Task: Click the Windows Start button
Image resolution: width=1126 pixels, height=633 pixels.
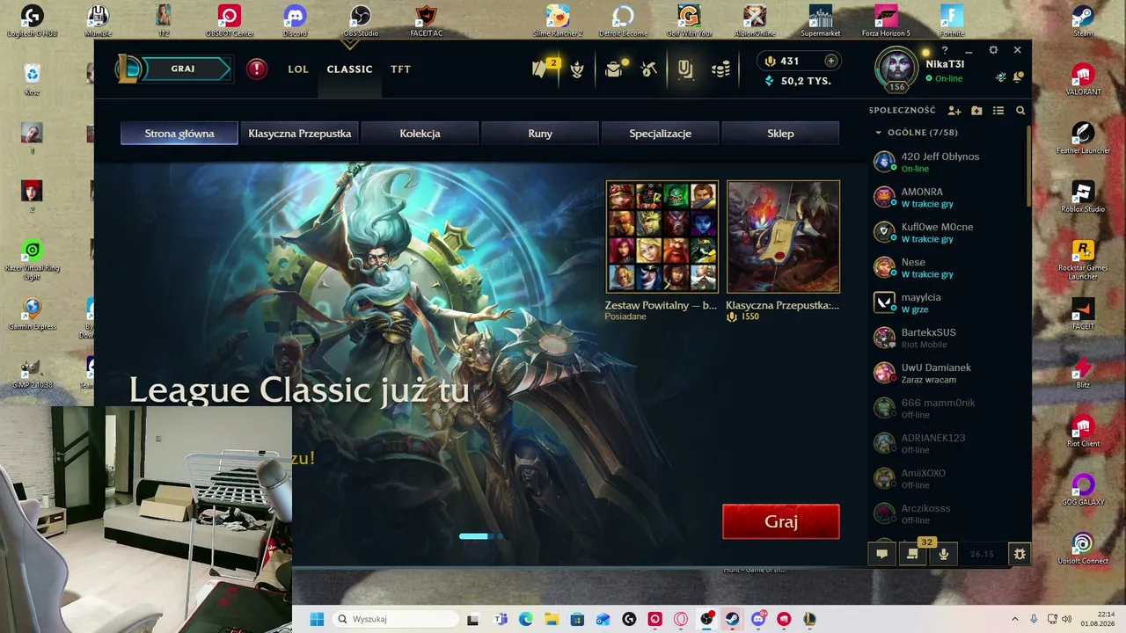Action: (317, 619)
